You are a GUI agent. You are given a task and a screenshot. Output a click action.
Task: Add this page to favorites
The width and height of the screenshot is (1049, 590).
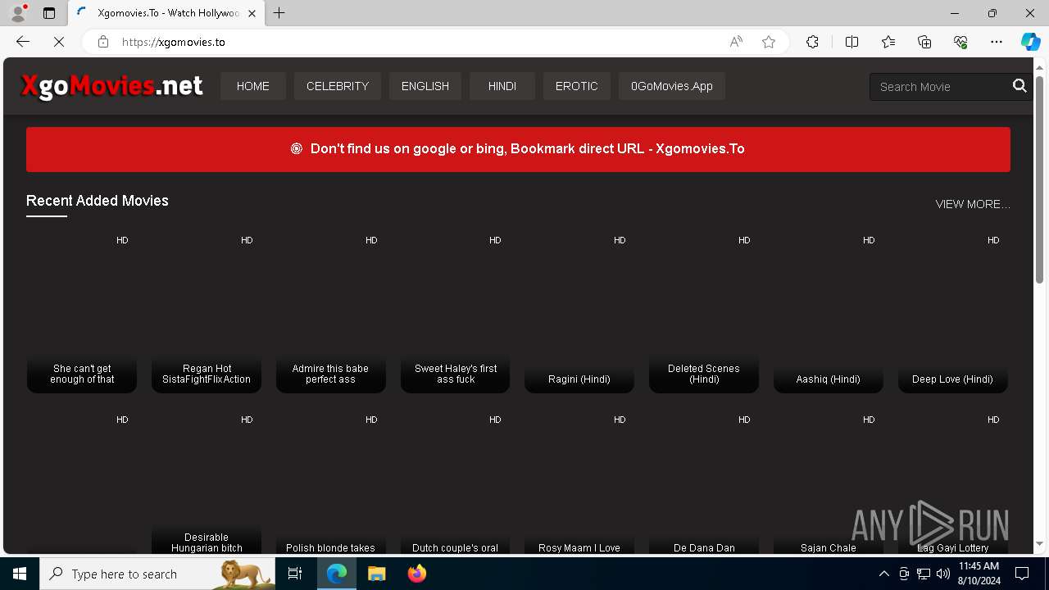tap(769, 42)
